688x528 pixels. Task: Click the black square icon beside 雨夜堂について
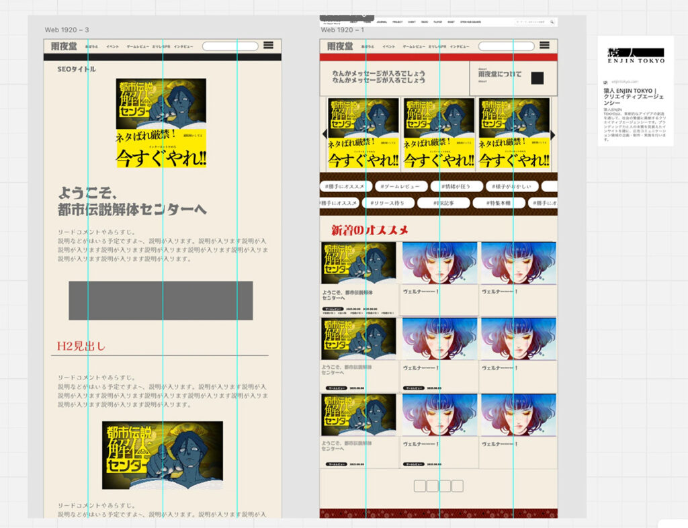click(x=537, y=79)
